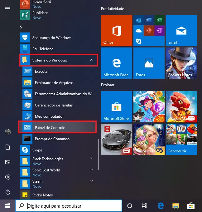This screenshot has height=212, width=202.
Task: Open Sticky Notes
Action: (x=58, y=195)
